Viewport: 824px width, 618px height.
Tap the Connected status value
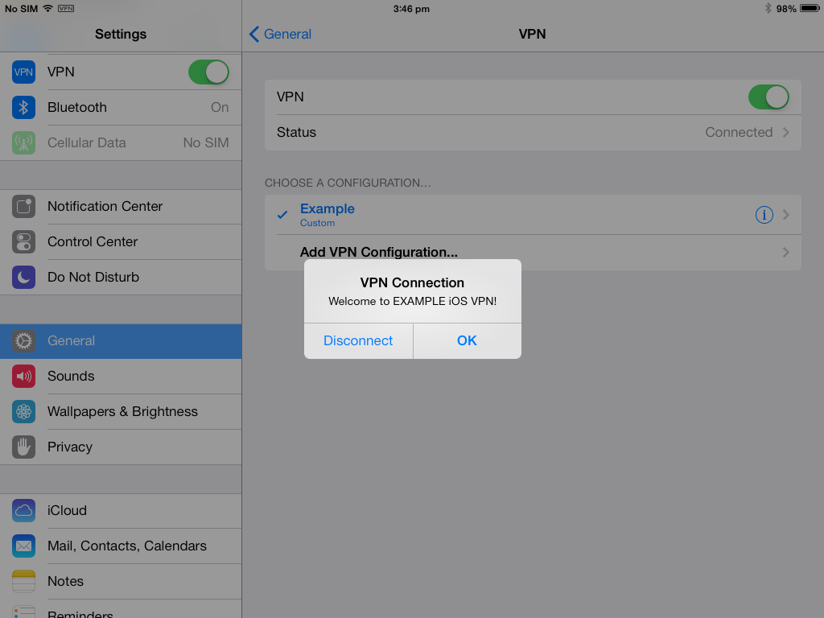(739, 133)
